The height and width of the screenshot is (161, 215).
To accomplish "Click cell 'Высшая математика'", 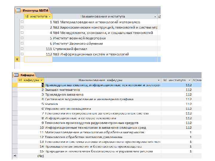I will pos(102,90).
